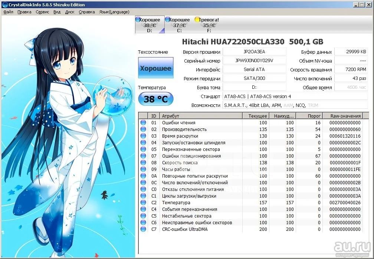Click the power-on count field 43 раз

(x=351, y=78)
